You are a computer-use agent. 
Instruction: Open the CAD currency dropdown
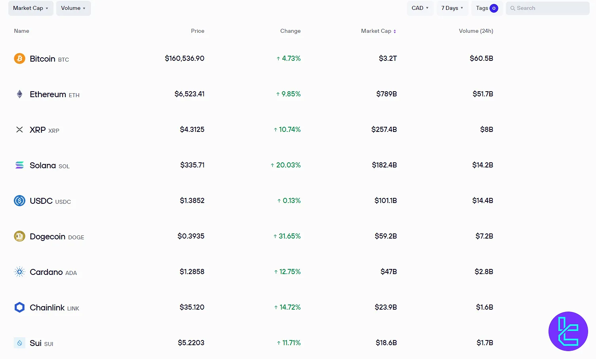click(x=420, y=8)
